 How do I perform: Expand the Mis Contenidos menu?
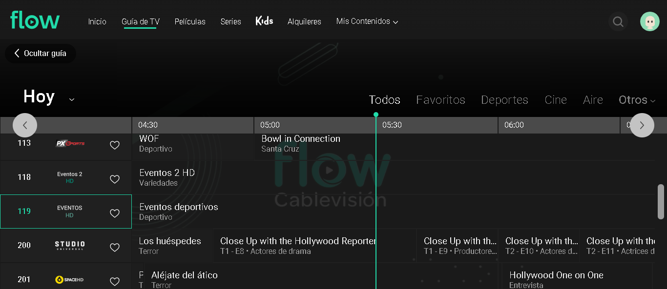click(367, 21)
